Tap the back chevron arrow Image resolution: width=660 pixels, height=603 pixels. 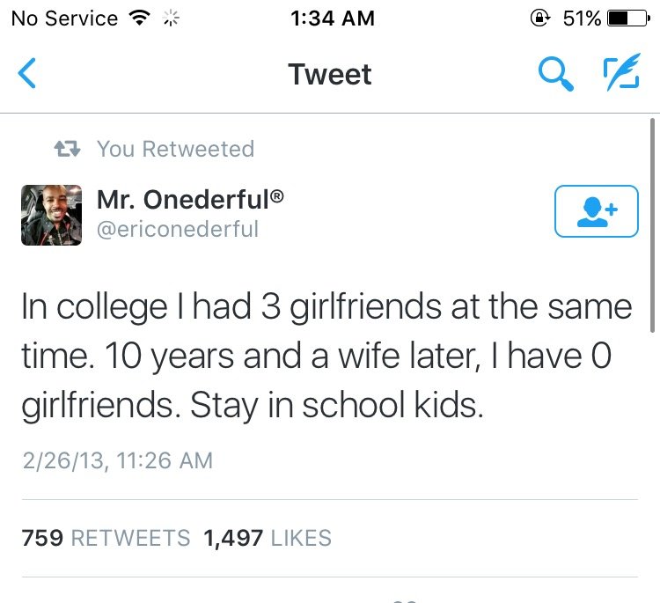pyautogui.click(x=28, y=75)
